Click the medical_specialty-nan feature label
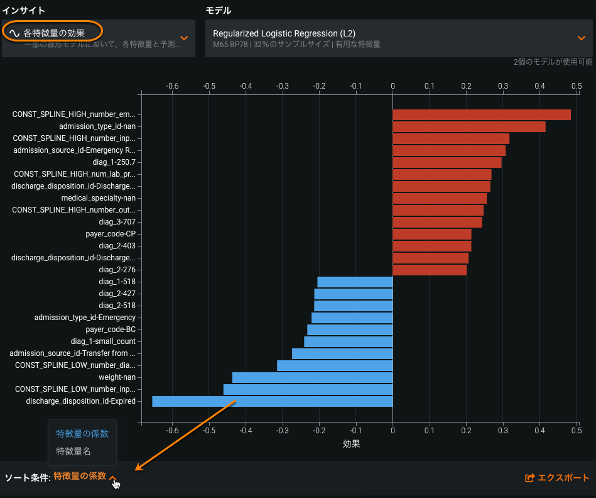Viewport: 596px width, 498px height. coord(98,198)
